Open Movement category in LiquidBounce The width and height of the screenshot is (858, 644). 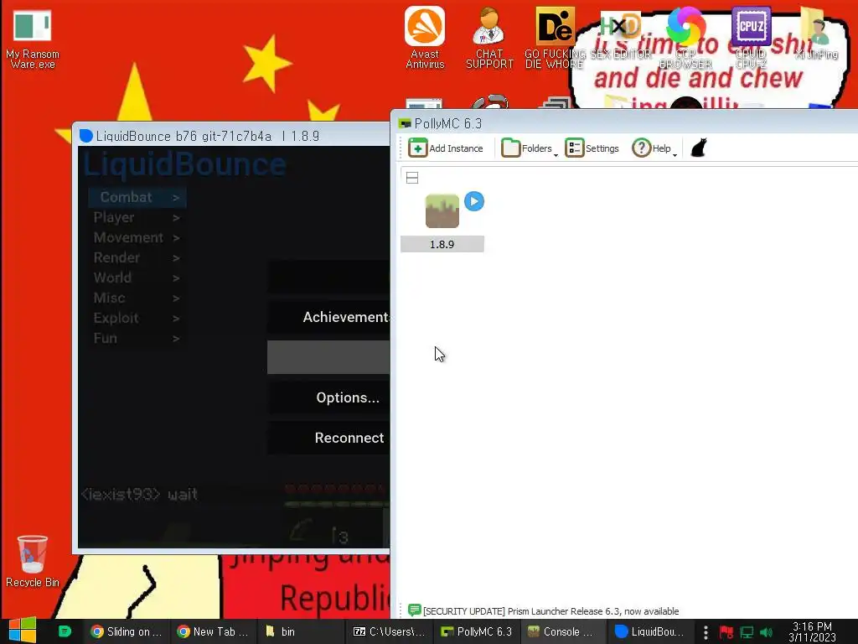[137, 237]
